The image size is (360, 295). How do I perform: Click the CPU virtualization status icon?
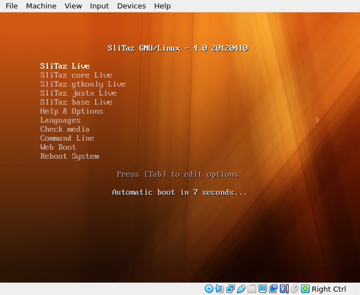(x=283, y=289)
